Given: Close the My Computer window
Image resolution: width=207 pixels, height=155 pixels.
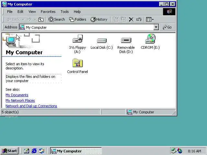Looking at the screenshot, I should click(x=172, y=4).
